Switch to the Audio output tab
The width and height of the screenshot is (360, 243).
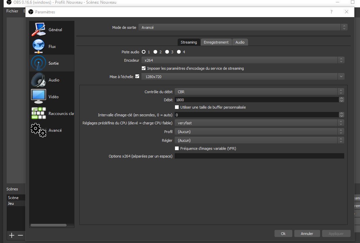click(x=240, y=42)
